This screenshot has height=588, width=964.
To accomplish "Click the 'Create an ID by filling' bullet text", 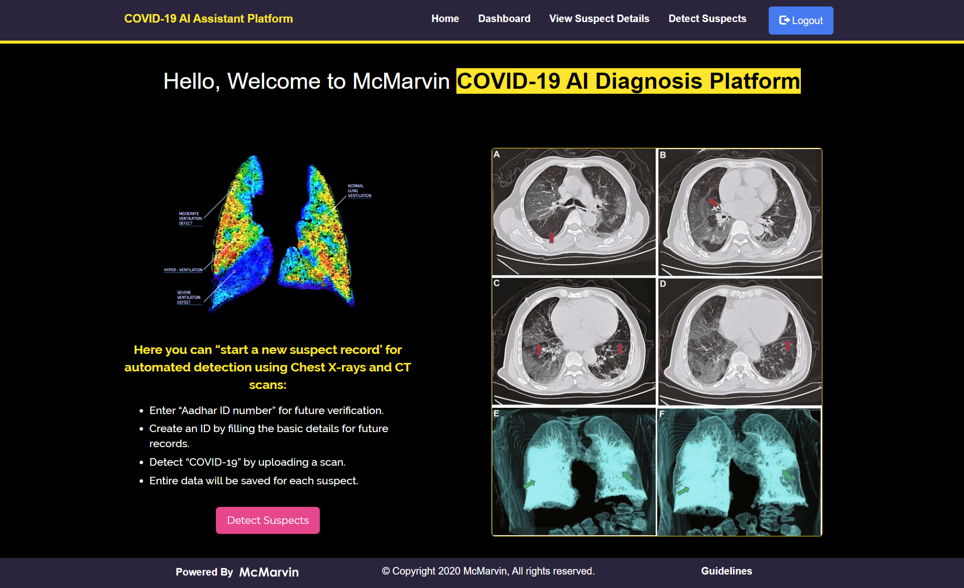I will [x=269, y=436].
